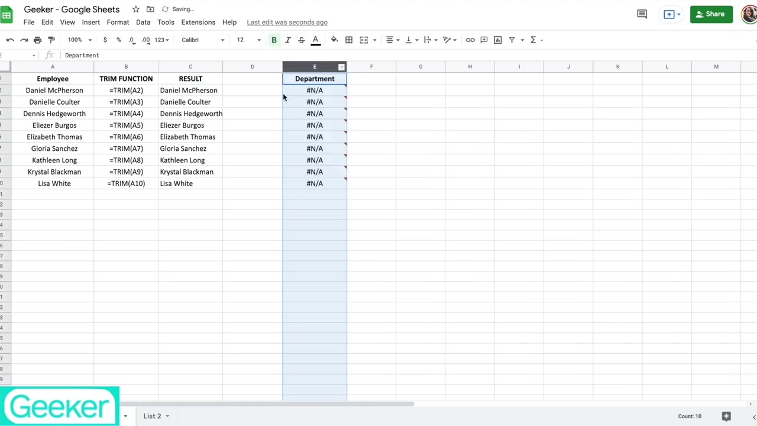
Task: Increase decimal places
Action: [x=145, y=40]
